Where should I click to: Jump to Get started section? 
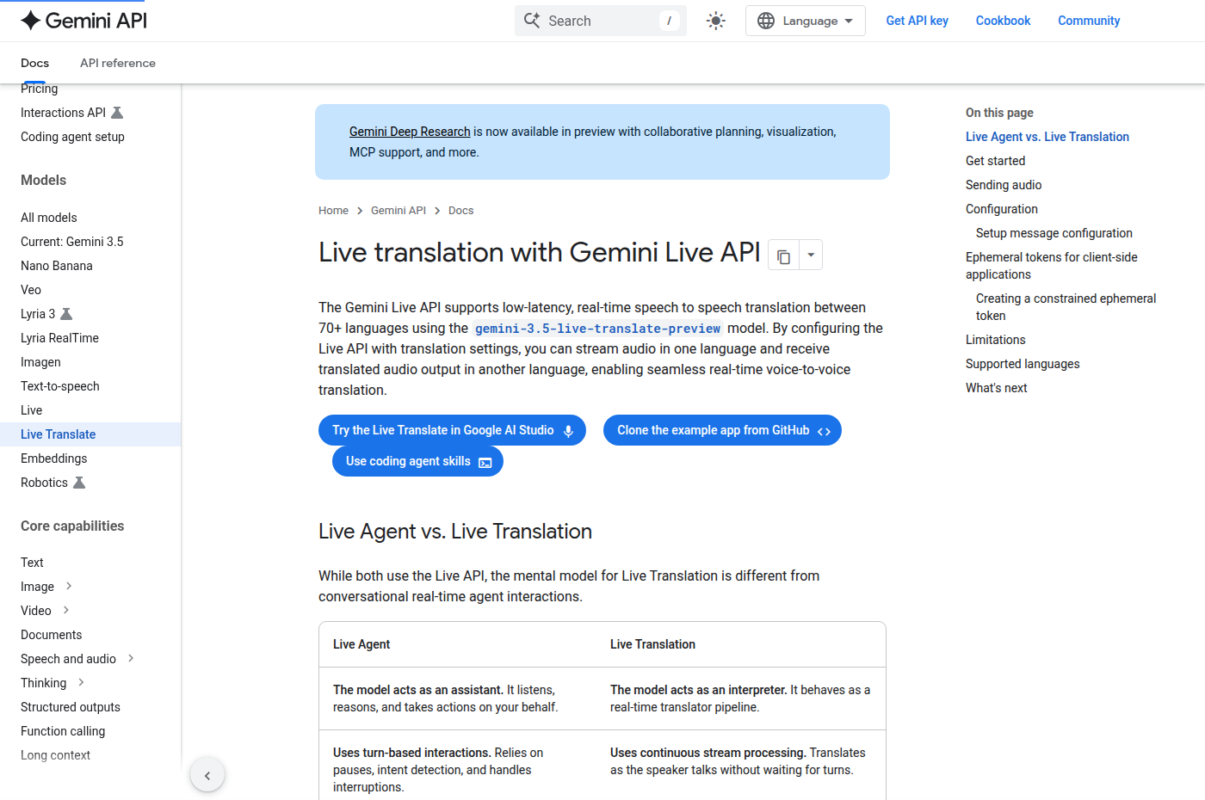point(995,161)
